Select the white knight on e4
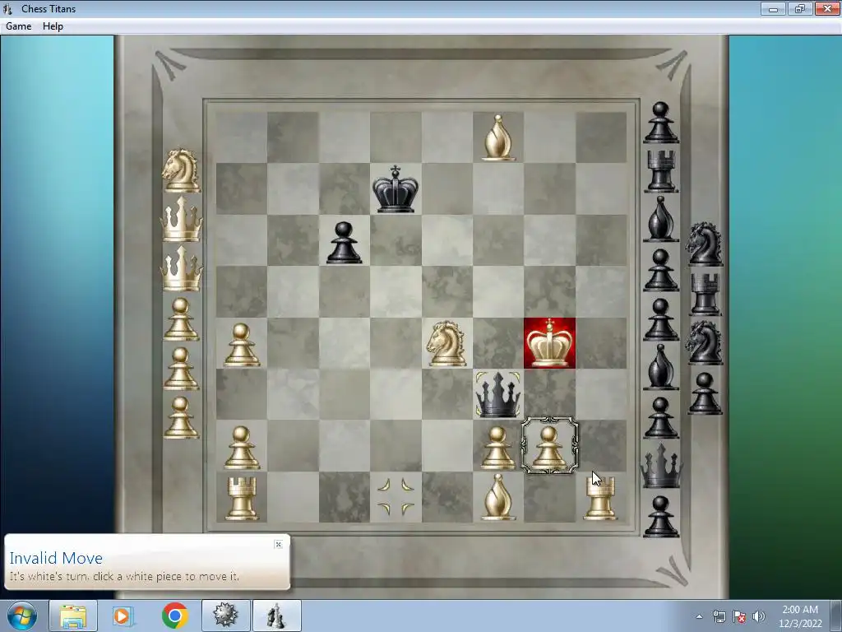Viewport: 842px width, 632px height. tap(446, 343)
